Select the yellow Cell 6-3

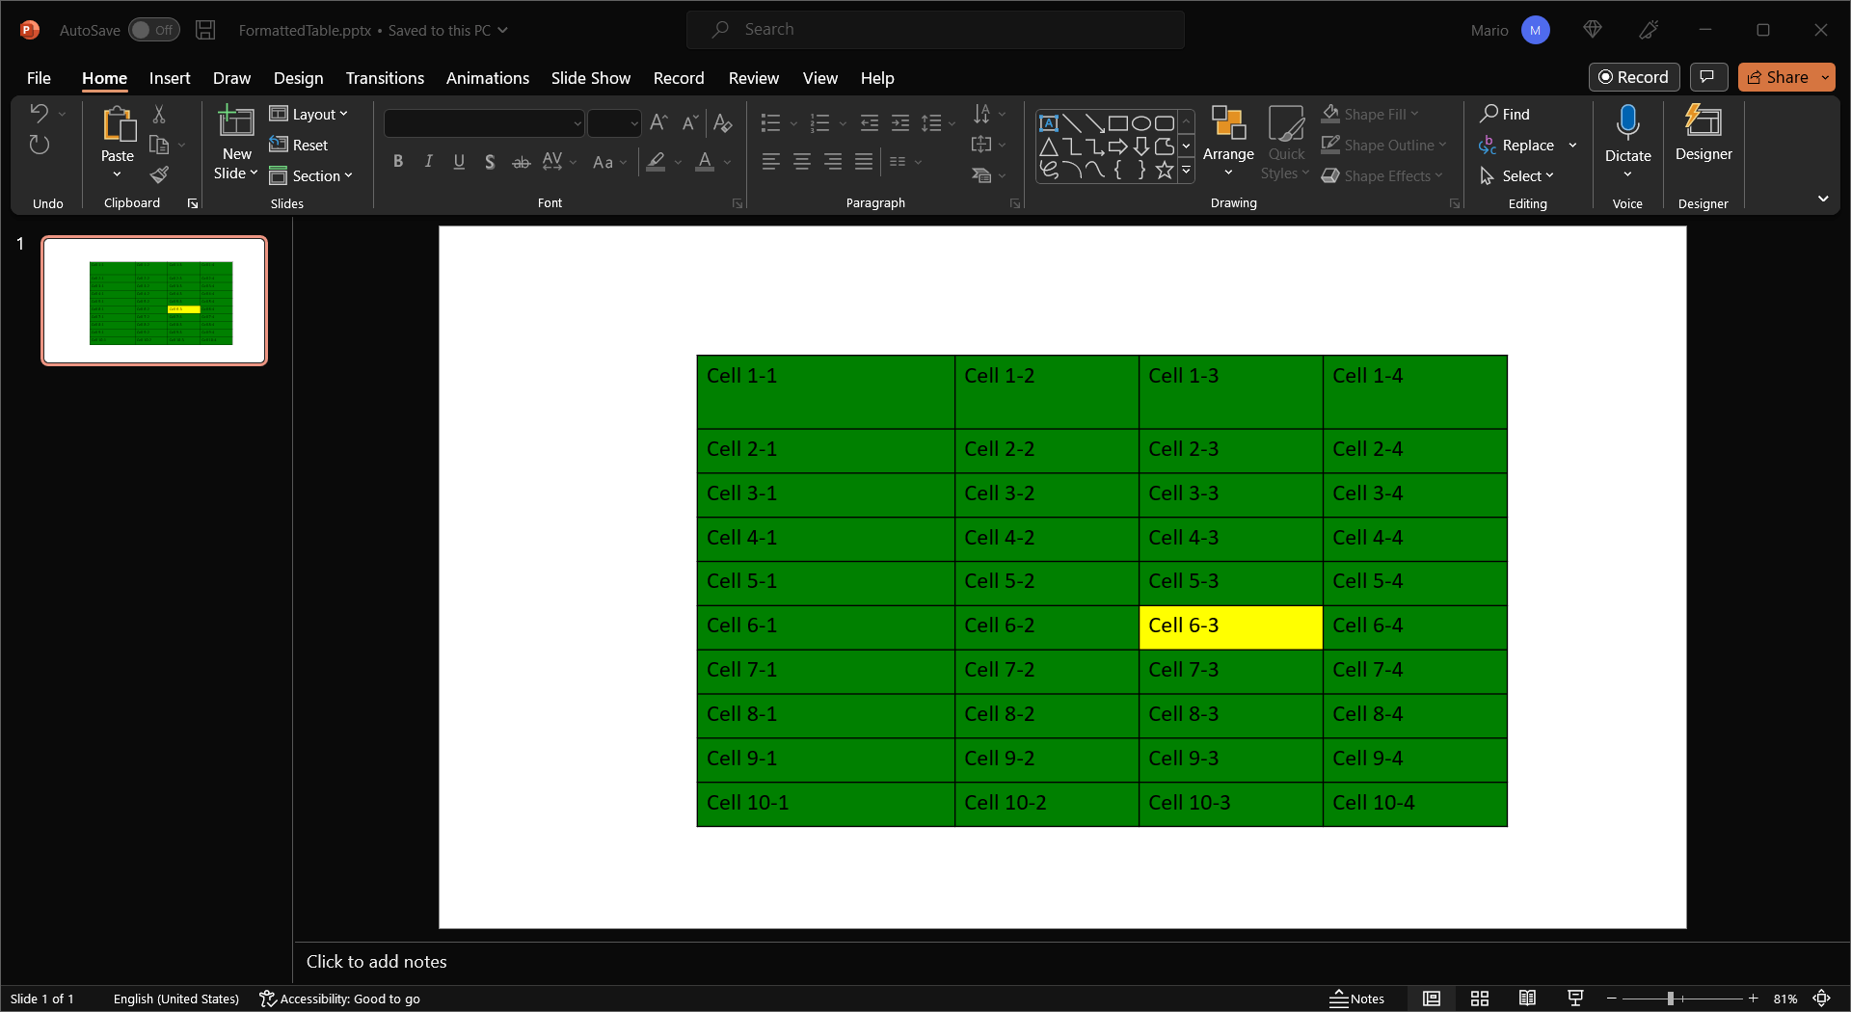1229,626
